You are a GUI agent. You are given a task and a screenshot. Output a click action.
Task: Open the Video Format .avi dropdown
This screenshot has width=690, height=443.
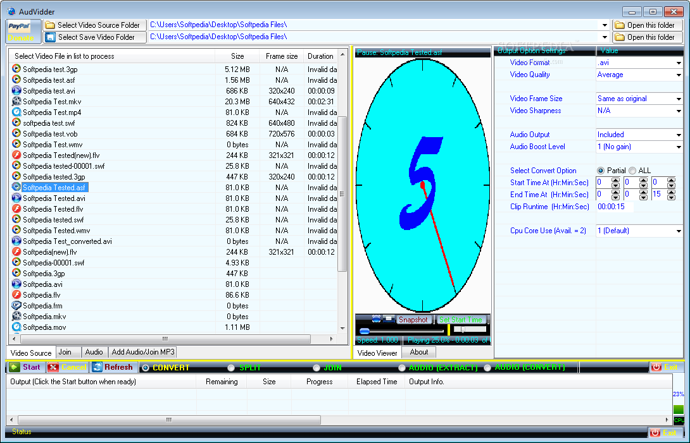[x=679, y=63]
